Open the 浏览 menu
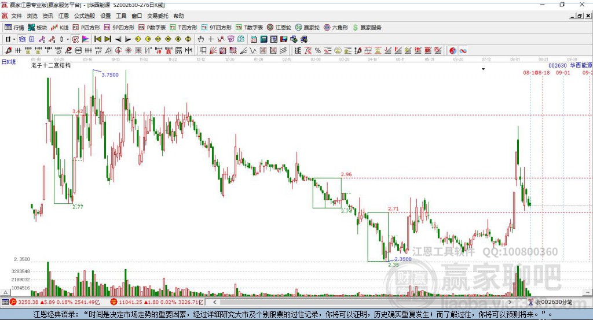593x320 pixels. click(x=32, y=16)
